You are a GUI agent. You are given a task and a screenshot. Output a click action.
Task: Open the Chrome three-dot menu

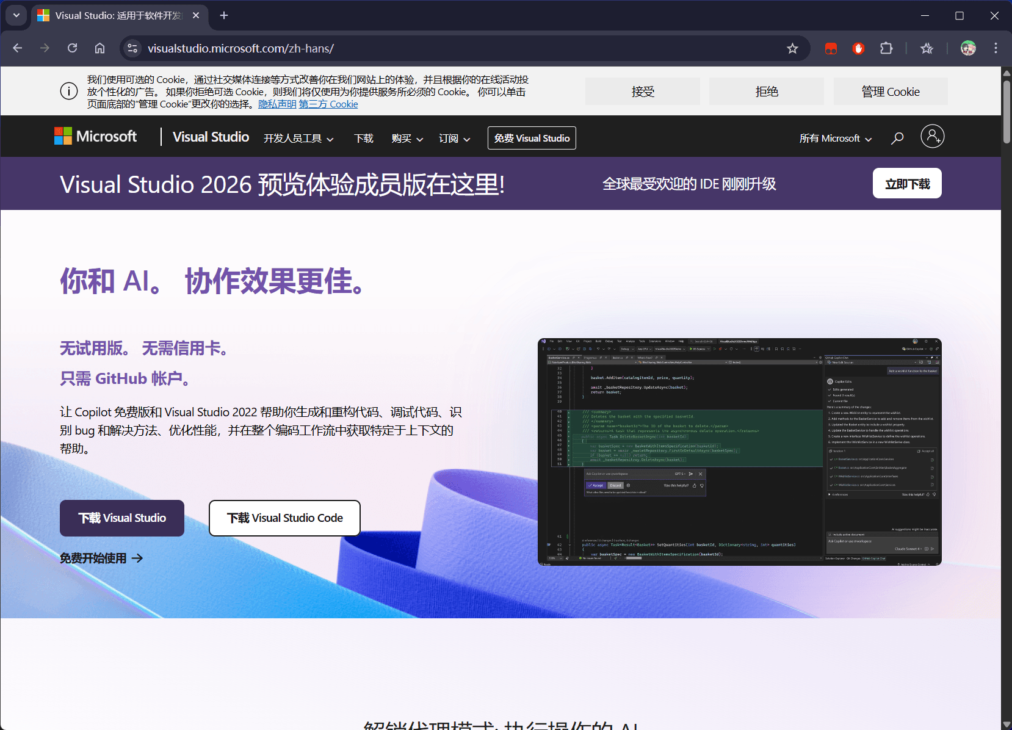point(996,48)
